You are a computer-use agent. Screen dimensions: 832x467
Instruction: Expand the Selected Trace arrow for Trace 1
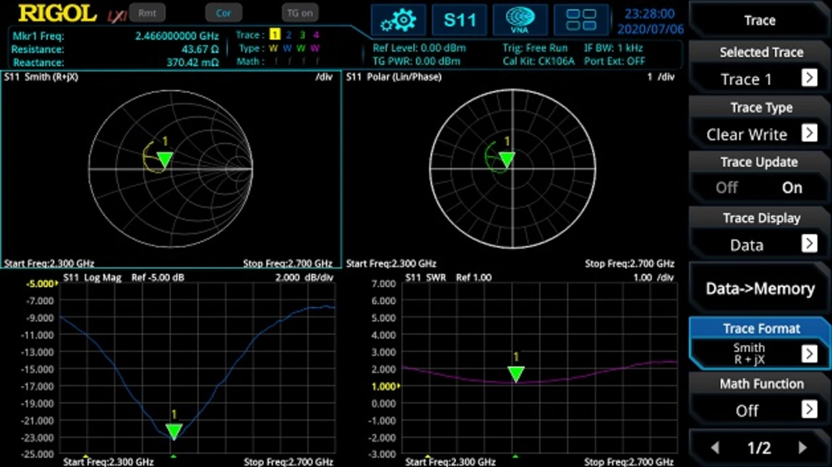pyautogui.click(x=809, y=79)
